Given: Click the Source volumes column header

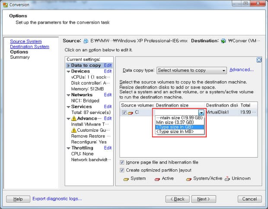Looking at the screenshot, I should click(137, 105).
